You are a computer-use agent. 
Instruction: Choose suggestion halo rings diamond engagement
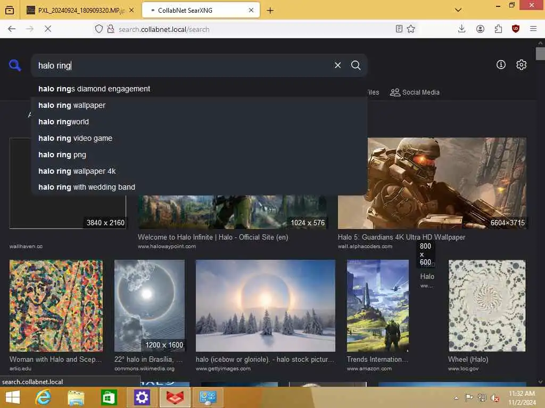(x=199, y=89)
